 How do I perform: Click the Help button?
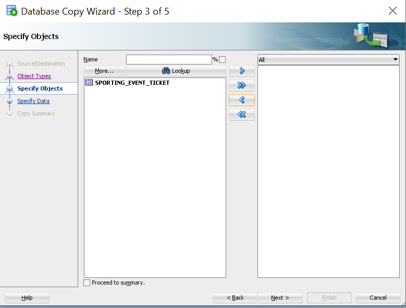point(27,298)
